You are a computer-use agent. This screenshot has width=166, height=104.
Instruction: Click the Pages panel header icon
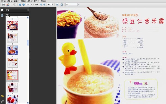click(2, 10)
